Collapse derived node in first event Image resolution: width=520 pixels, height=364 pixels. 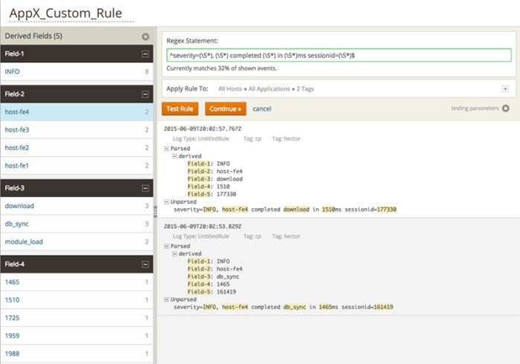coord(175,157)
